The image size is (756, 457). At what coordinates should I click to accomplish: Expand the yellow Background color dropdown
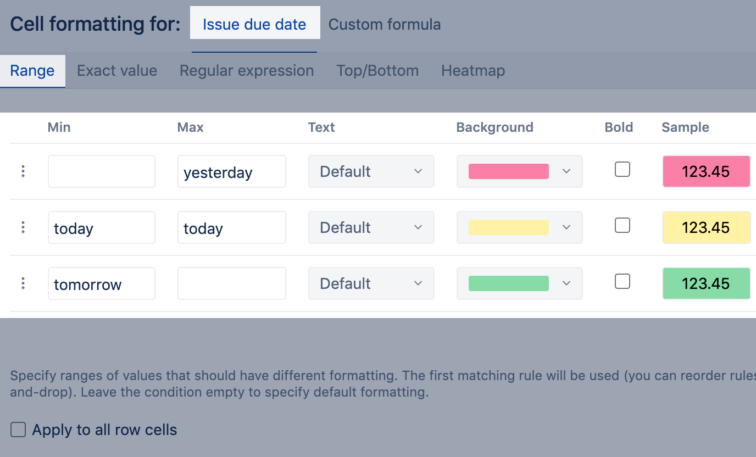tap(519, 227)
